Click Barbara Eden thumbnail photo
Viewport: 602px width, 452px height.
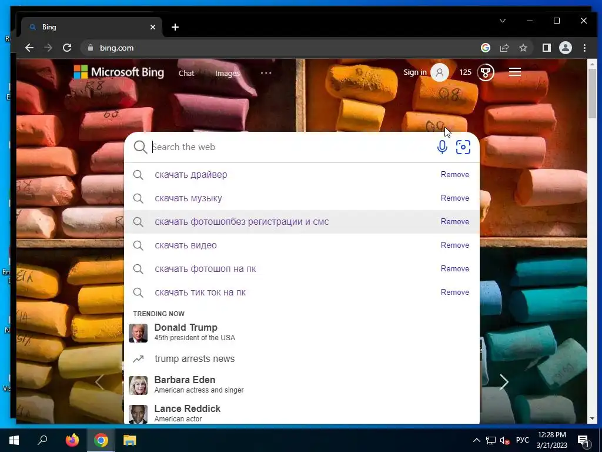(x=138, y=385)
